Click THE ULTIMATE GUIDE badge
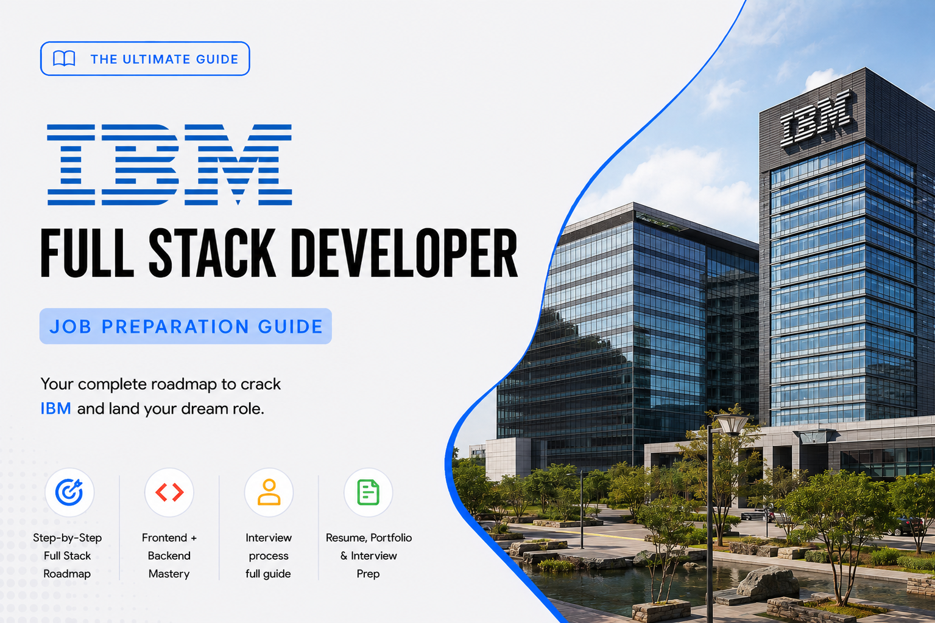The width and height of the screenshot is (935, 623). [x=145, y=58]
